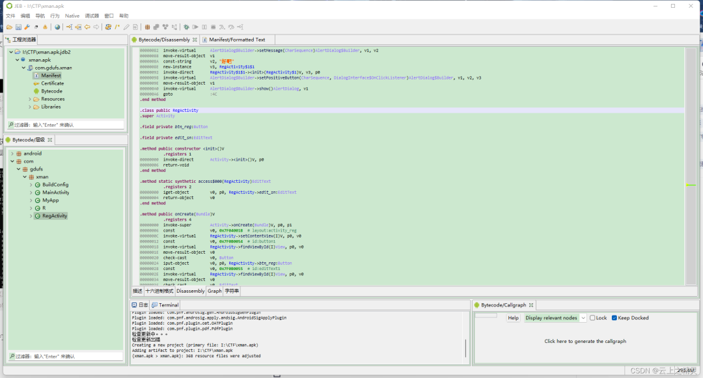
Task: Expand the Libraries folder node
Action: 30,107
